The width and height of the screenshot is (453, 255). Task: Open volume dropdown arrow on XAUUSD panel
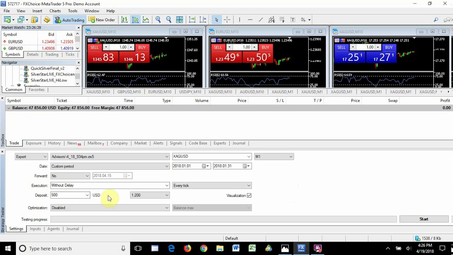click(x=106, y=47)
